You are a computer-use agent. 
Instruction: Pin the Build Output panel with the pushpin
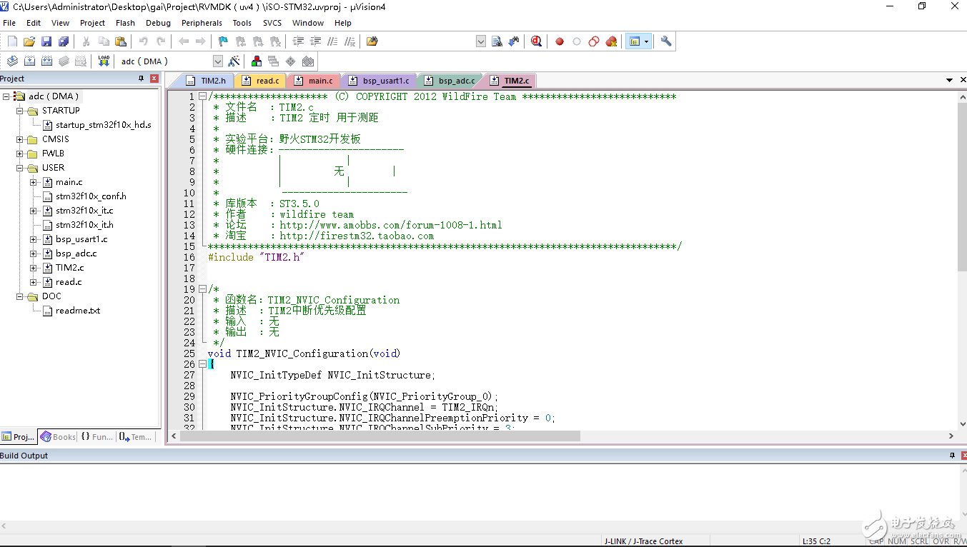coord(952,456)
